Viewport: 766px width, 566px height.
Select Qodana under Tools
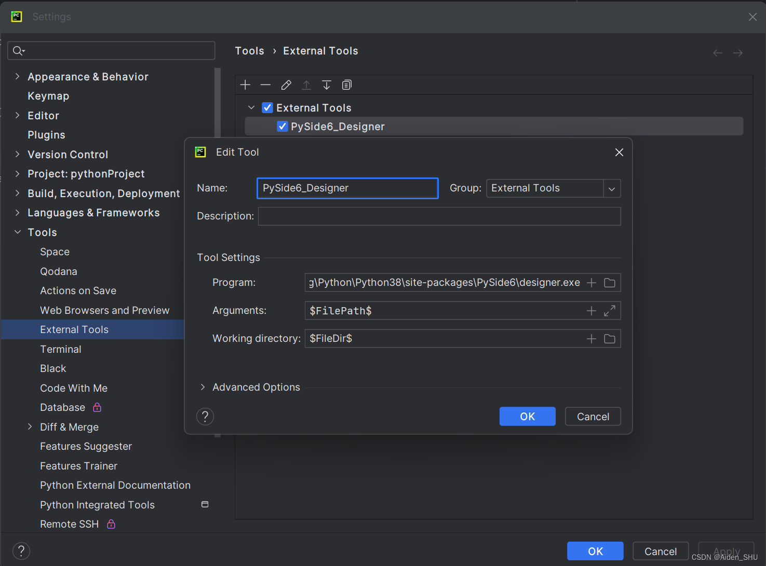click(x=59, y=271)
